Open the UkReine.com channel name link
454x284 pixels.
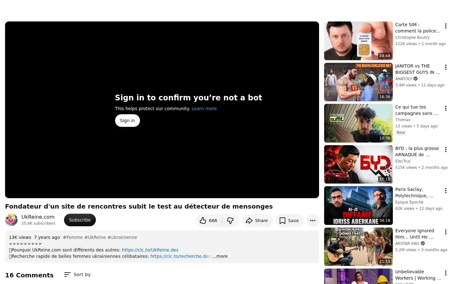(x=38, y=217)
